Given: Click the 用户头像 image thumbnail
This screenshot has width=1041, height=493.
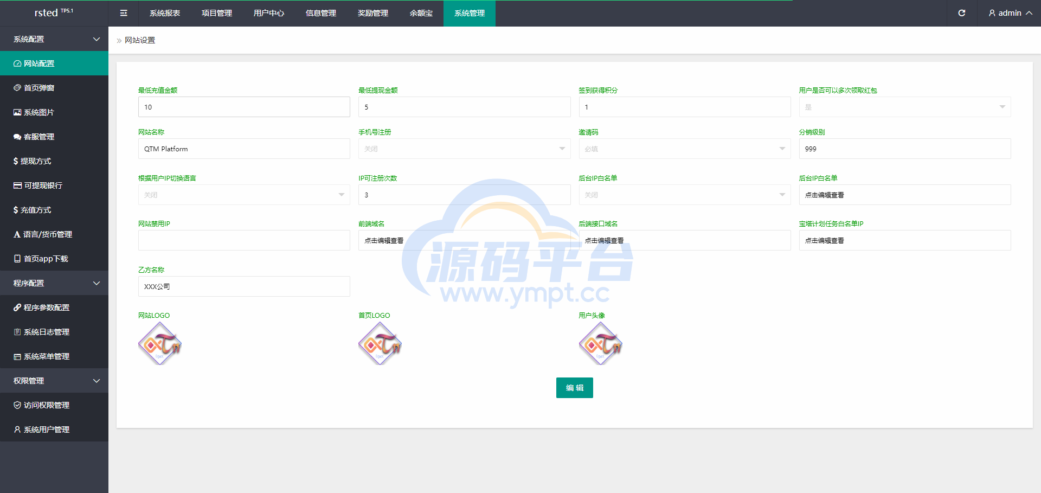Looking at the screenshot, I should (601, 343).
